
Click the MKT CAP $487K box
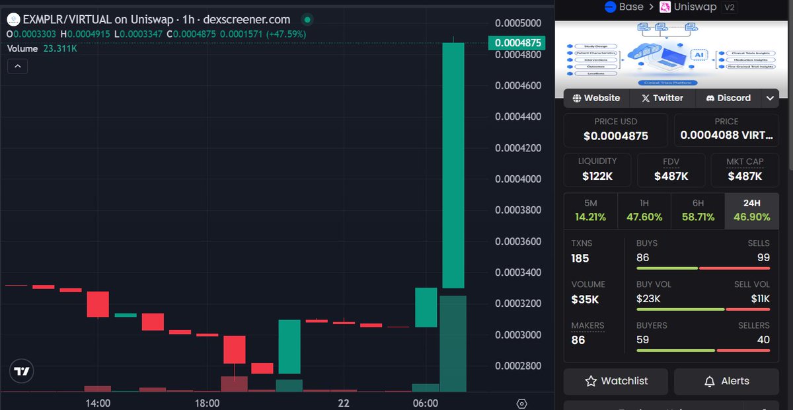[745, 170]
